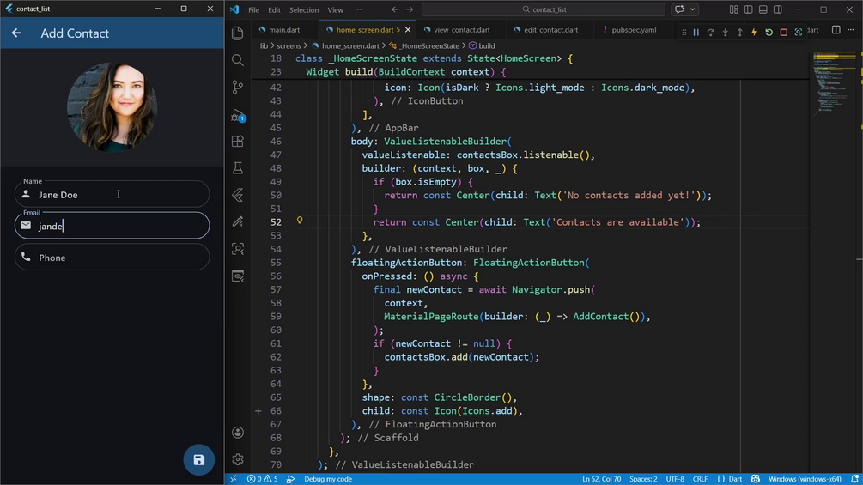Open the View menu
The image size is (863, 485).
point(335,10)
